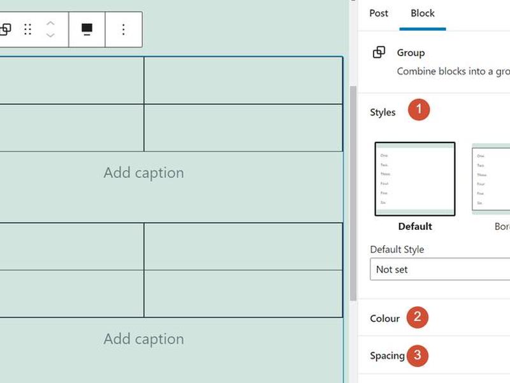Move block up with the up chevron
Image resolution: width=510 pixels, height=383 pixels.
pyautogui.click(x=50, y=24)
